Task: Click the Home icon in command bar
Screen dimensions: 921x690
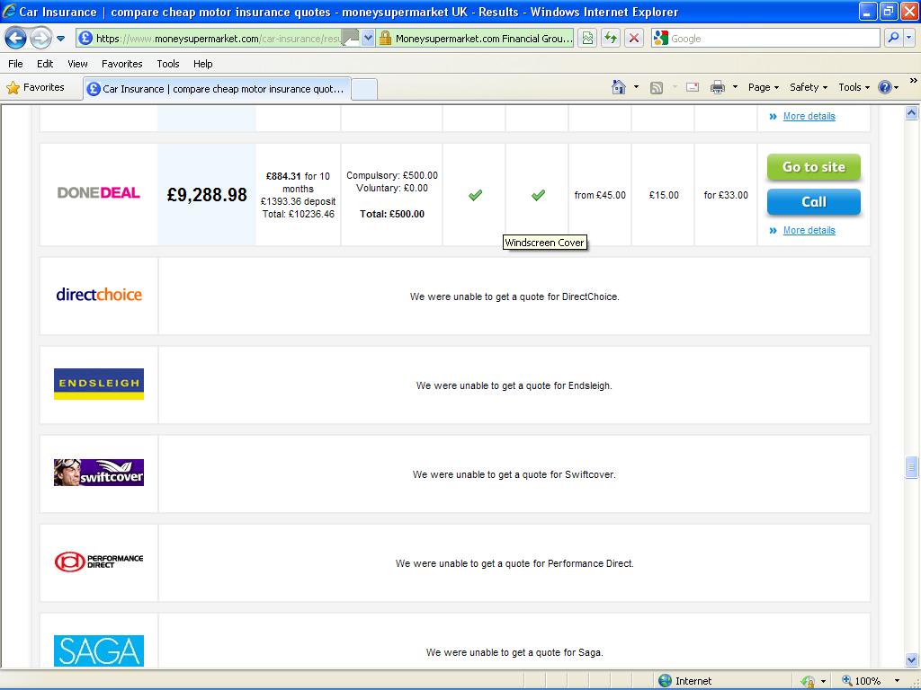Action: pos(619,87)
